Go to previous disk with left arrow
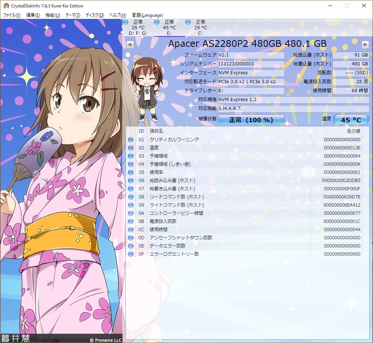Viewport: 373px width, 343px height. pyautogui.click(x=130, y=45)
